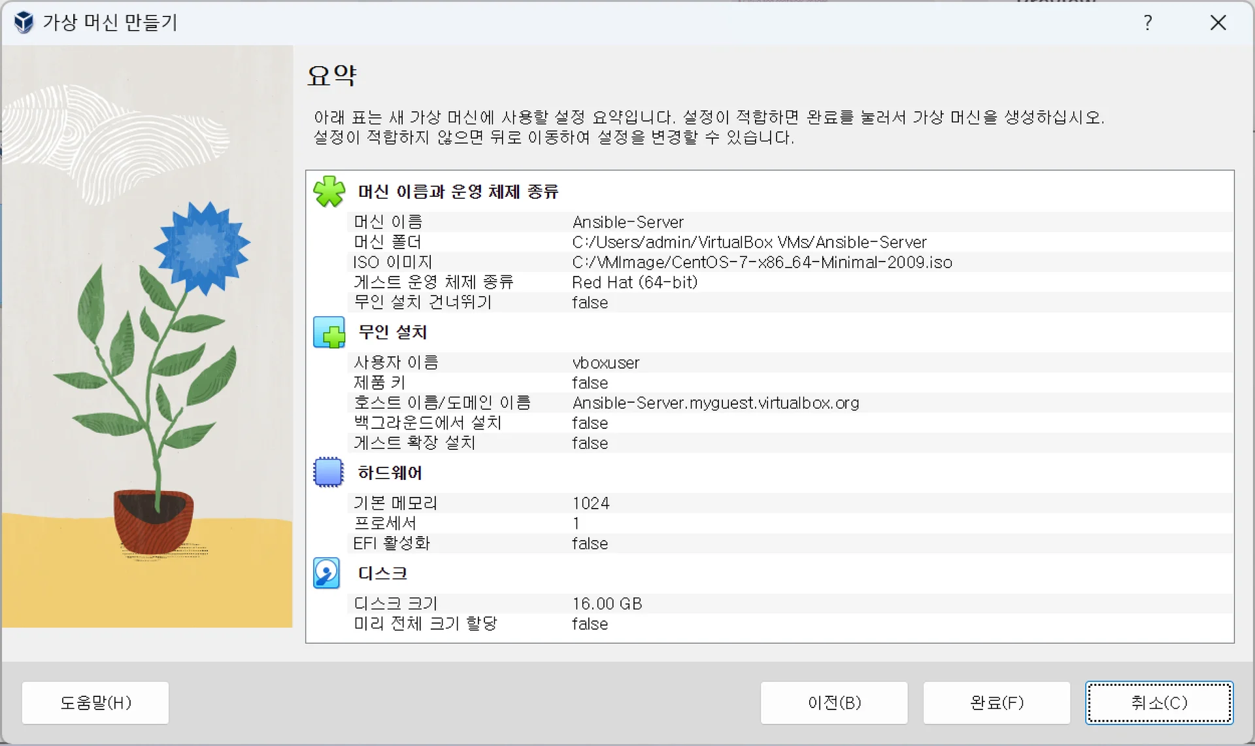Select the 기본 메모리 1024 row
The width and height of the screenshot is (1255, 746).
coord(590,503)
